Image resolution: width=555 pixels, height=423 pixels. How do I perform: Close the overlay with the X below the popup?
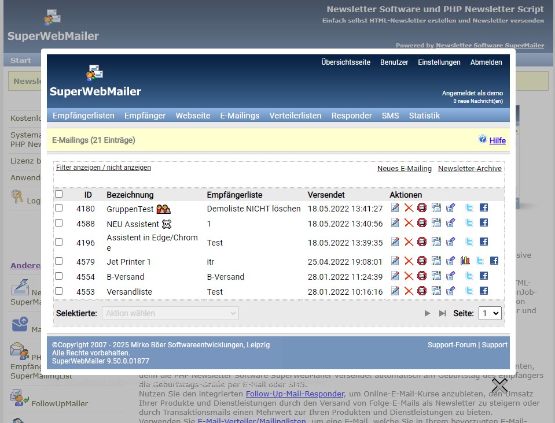tap(499, 385)
